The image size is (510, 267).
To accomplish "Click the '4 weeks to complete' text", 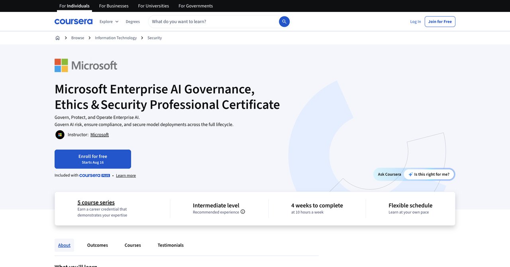I will (317, 206).
